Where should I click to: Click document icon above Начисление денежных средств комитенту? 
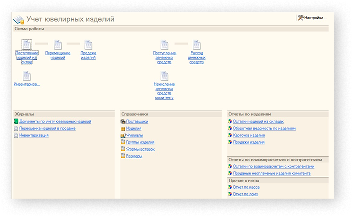pyautogui.click(x=164, y=76)
